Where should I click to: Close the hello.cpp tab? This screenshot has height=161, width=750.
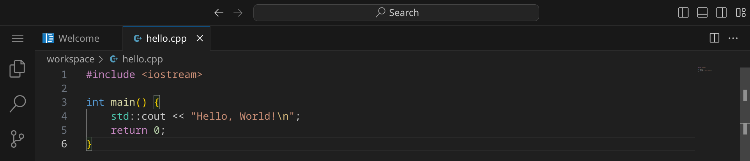(x=200, y=38)
